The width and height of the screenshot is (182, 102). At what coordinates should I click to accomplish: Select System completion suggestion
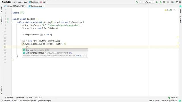pos(55,50)
